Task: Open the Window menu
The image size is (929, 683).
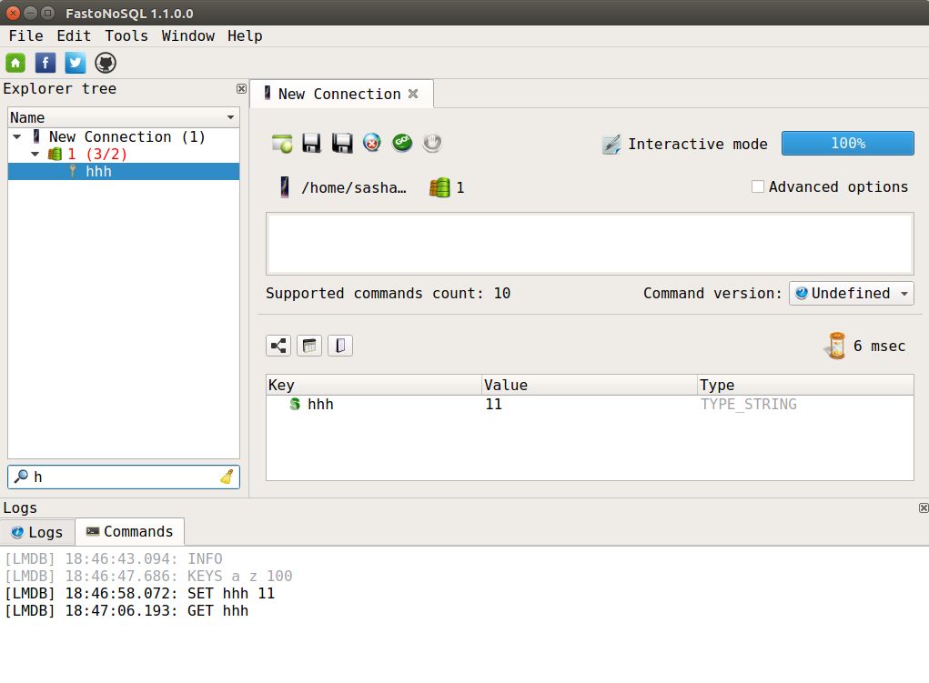Action: click(x=187, y=36)
